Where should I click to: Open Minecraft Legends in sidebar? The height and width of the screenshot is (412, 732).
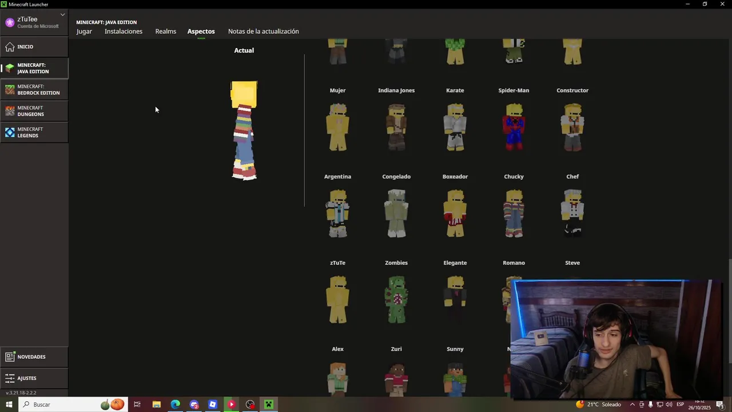tap(34, 132)
